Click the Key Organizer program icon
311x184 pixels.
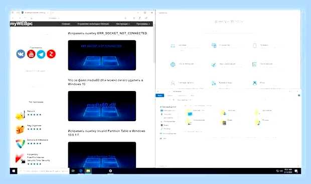tap(20, 129)
